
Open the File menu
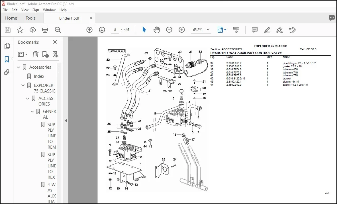pos(5,10)
